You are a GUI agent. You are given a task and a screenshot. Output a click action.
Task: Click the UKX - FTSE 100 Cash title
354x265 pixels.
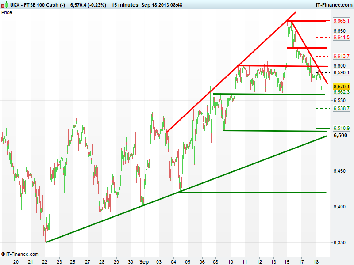coord(38,5)
